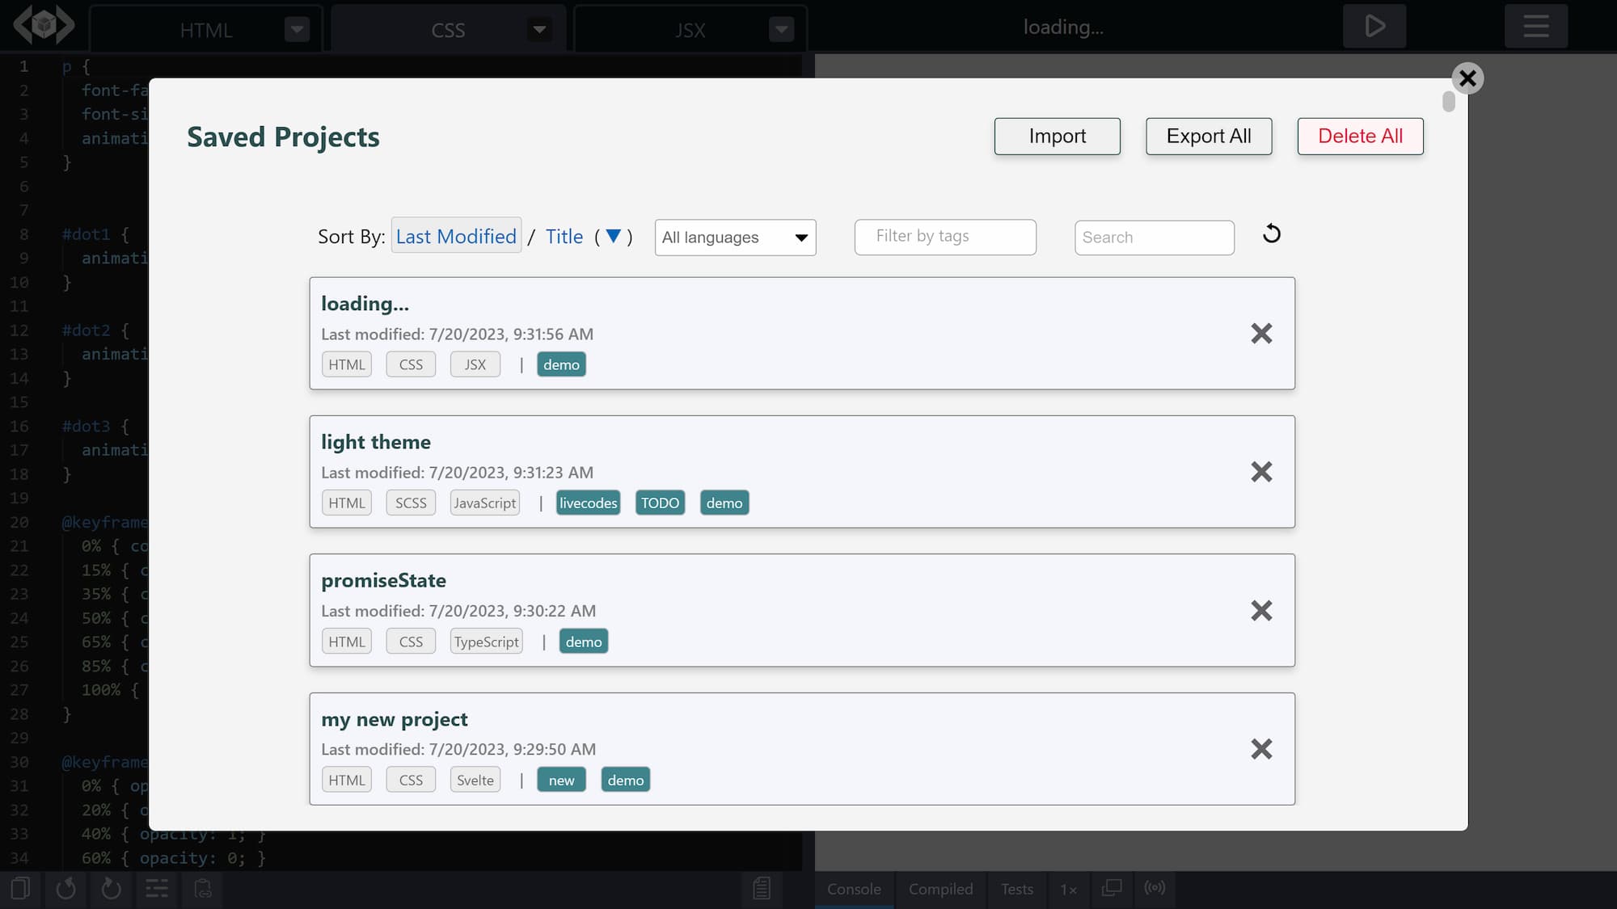Click the Console panel icon in status bar

click(x=854, y=888)
